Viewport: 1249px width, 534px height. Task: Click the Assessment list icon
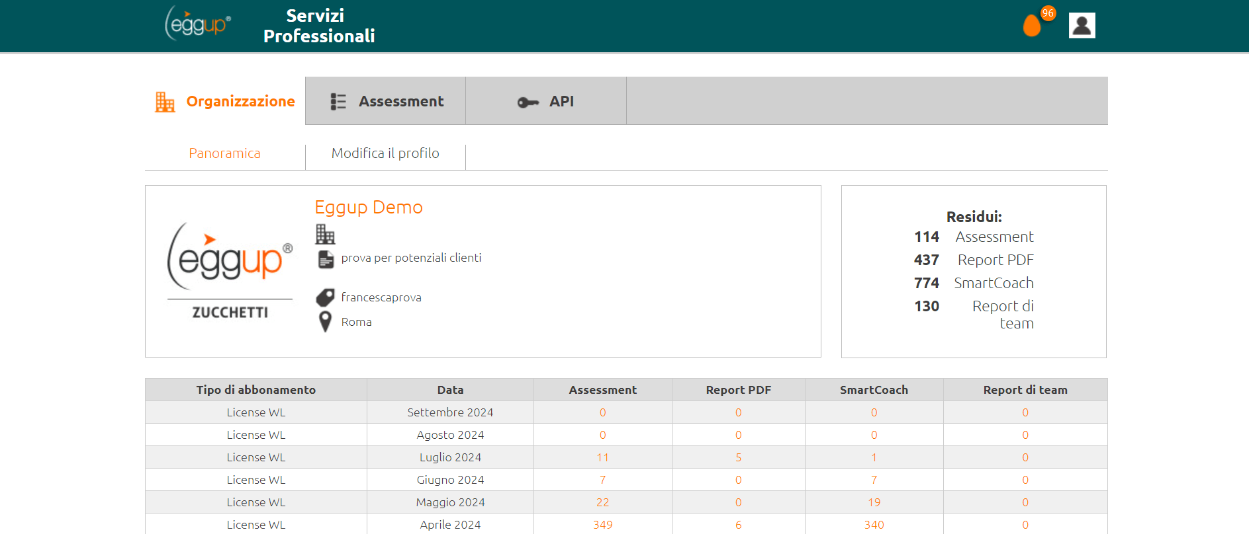pyautogui.click(x=338, y=101)
